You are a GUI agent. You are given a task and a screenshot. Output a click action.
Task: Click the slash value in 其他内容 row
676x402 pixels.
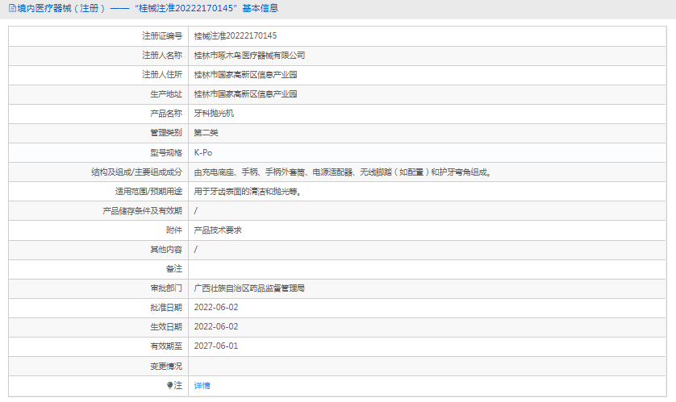coord(196,250)
